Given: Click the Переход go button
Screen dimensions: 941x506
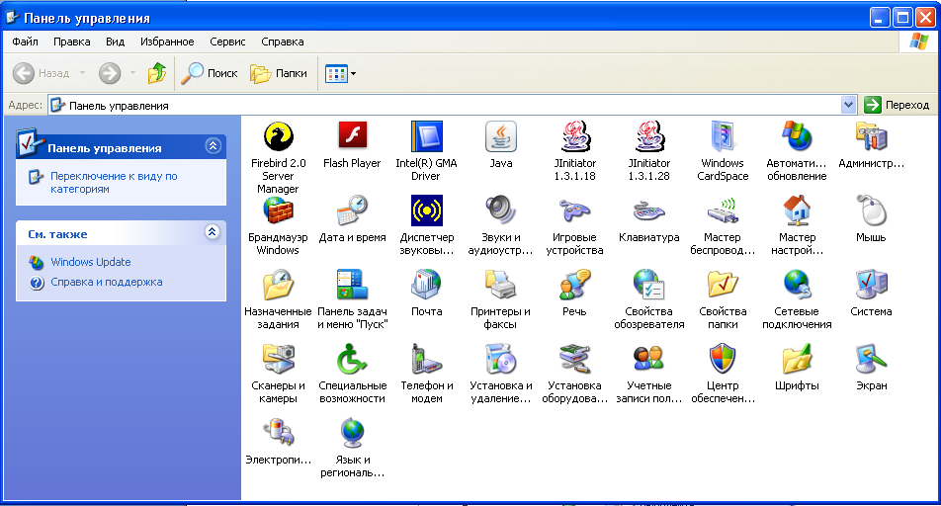Looking at the screenshot, I should pyautogui.click(x=897, y=105).
